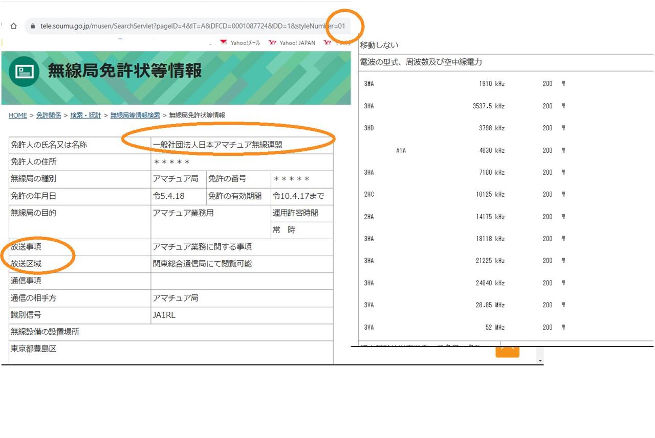The image size is (655, 438).
Task: Click the 無線局免許状等情報 header logo icon
Action: tap(24, 72)
